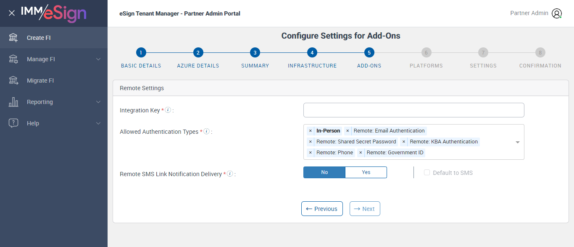Open the Partner Admin profile icon

coord(557,13)
